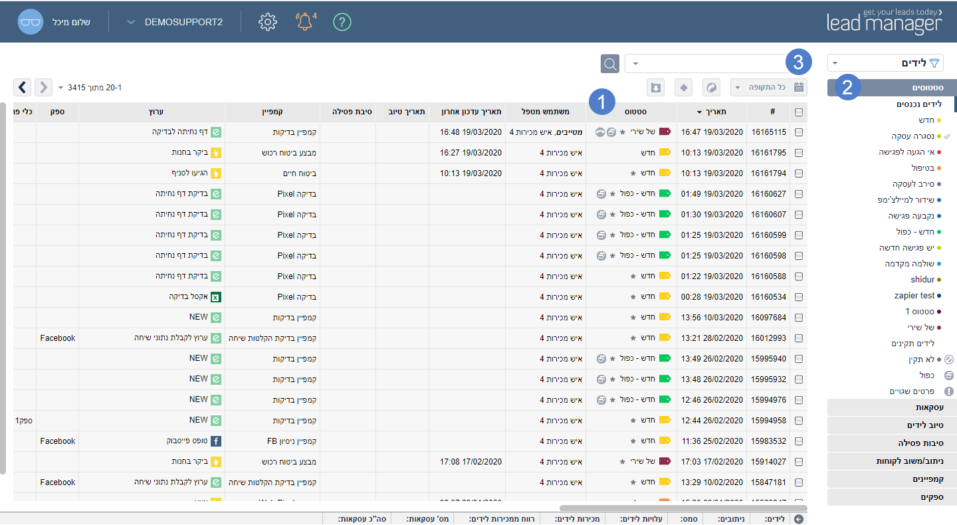Click the Excel icon beside אקסל בדיקה
957x525 pixels.
216,297
